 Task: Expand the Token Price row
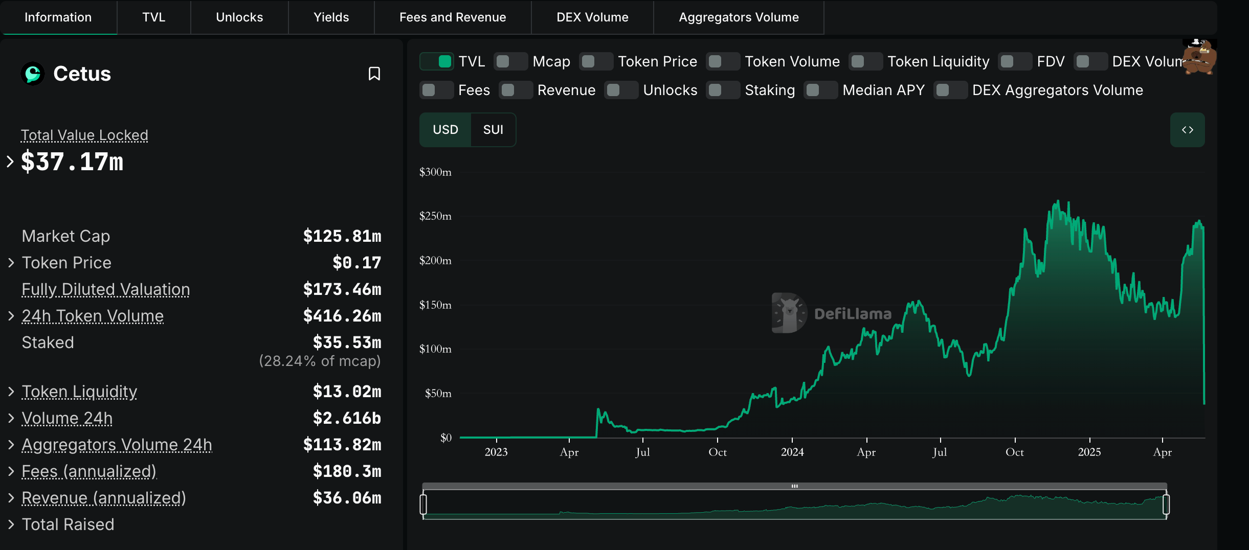pos(11,263)
